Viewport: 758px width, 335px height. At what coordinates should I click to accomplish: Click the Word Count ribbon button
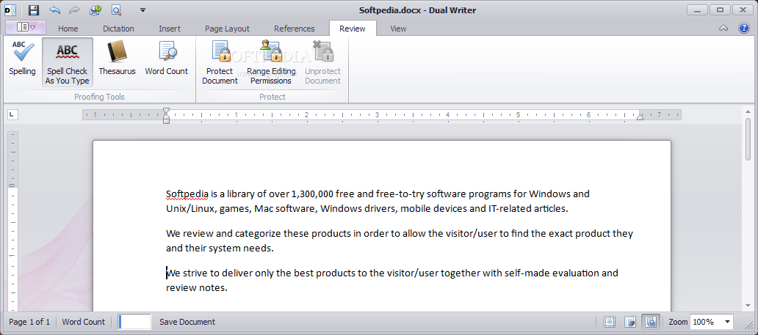[167, 59]
